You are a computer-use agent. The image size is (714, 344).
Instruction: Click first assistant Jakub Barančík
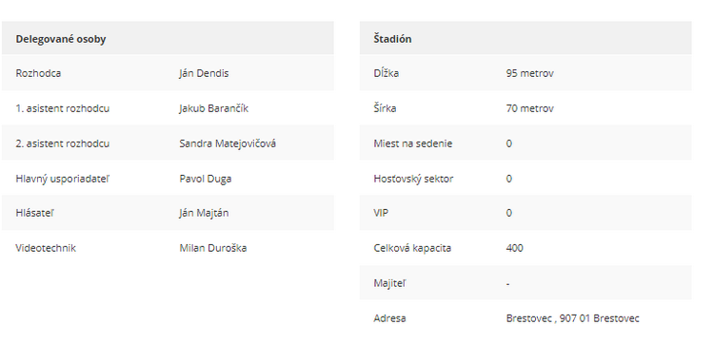[x=213, y=108]
